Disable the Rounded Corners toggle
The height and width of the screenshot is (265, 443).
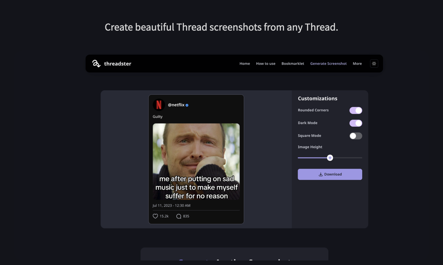click(355, 110)
